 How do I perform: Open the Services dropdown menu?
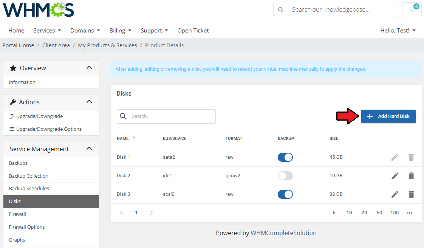tap(47, 31)
